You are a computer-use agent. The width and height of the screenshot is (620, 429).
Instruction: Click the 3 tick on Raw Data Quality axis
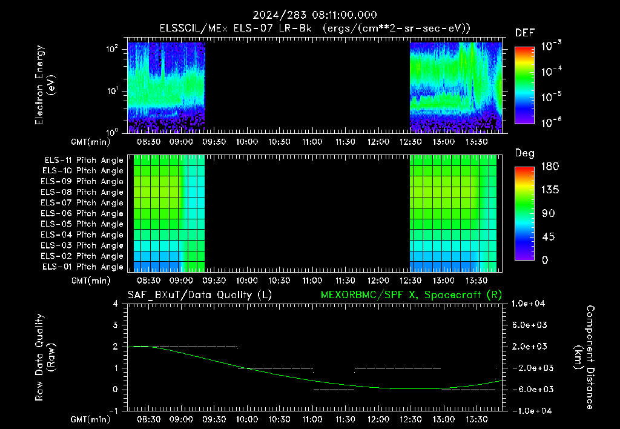[x=116, y=325]
